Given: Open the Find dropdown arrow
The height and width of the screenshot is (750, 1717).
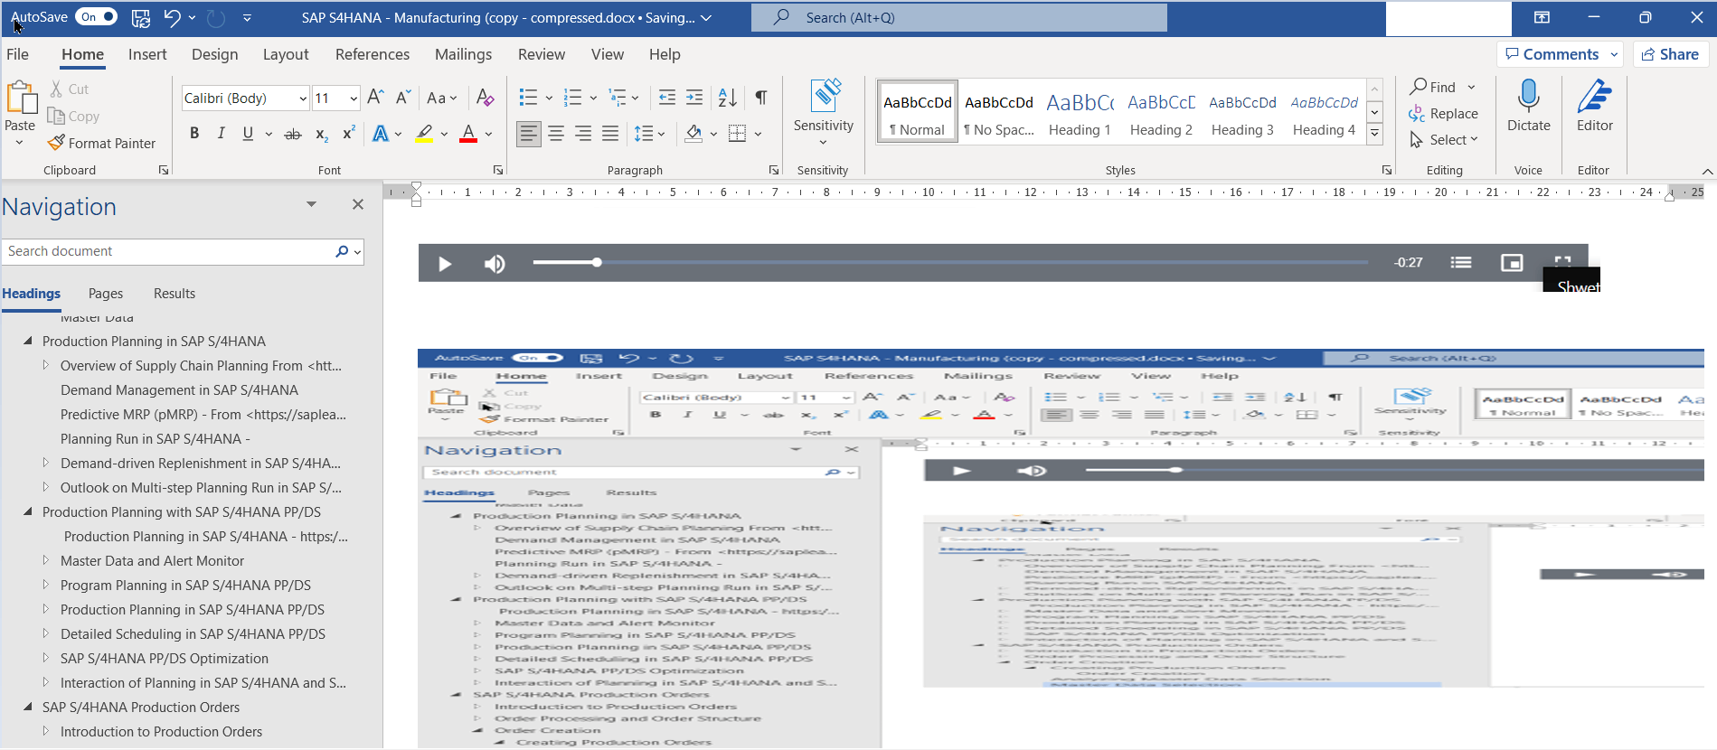Looking at the screenshot, I should point(1471,88).
